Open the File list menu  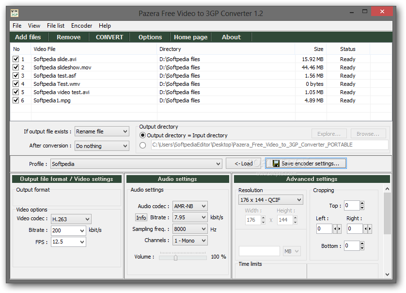tap(56, 26)
